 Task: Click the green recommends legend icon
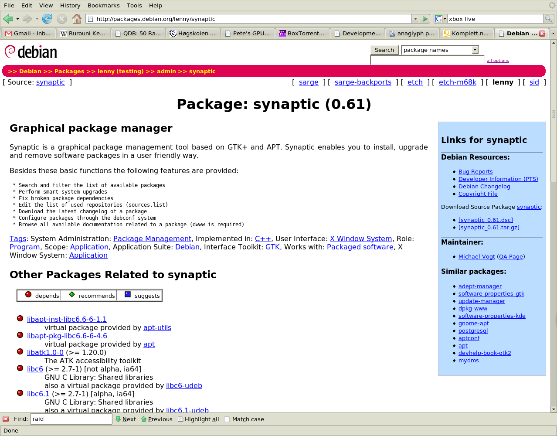click(x=72, y=294)
